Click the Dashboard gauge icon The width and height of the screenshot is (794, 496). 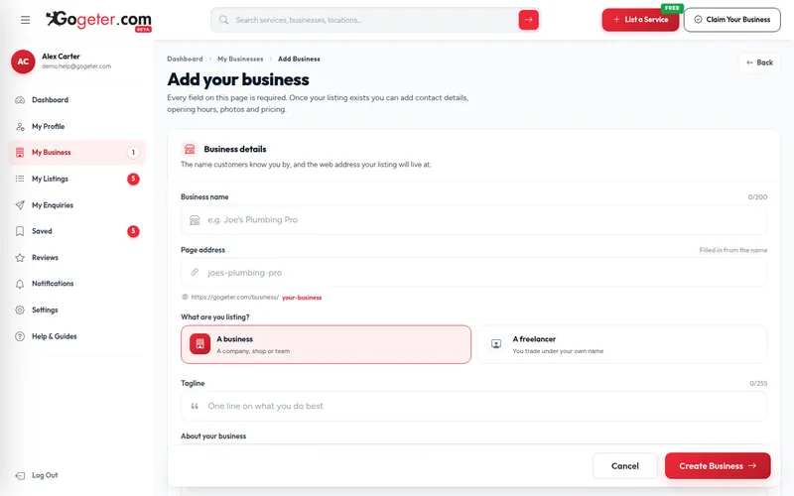pos(20,100)
